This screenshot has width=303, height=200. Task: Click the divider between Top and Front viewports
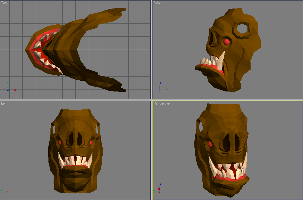[x=151, y=50]
